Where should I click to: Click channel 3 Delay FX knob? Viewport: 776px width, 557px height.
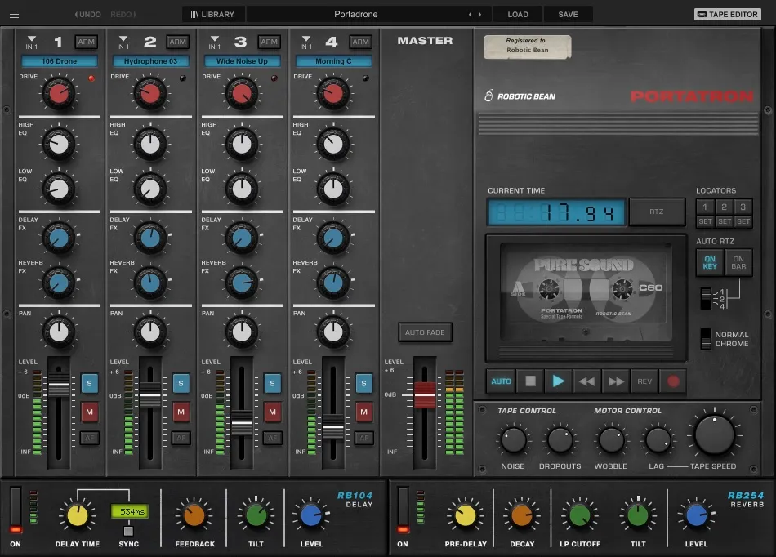[x=242, y=238]
